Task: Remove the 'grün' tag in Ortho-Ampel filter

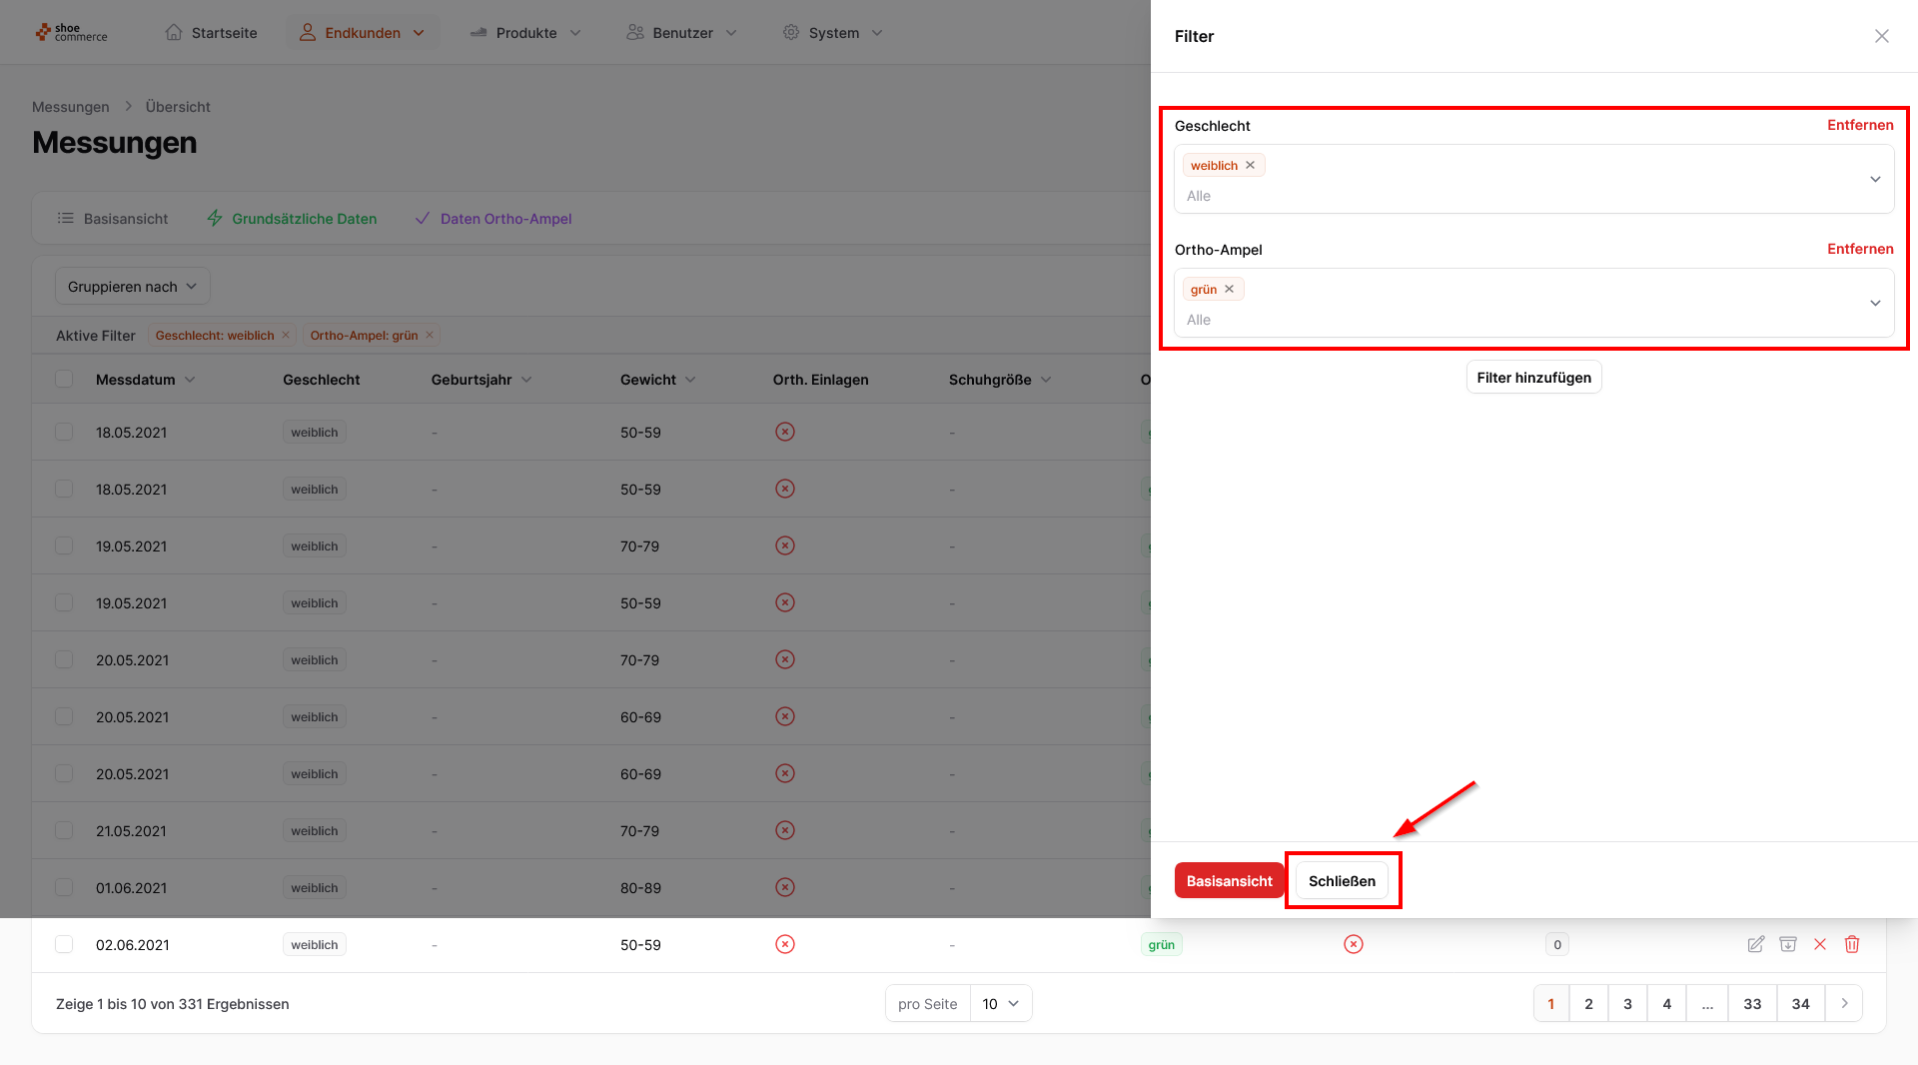Action: coord(1230,290)
